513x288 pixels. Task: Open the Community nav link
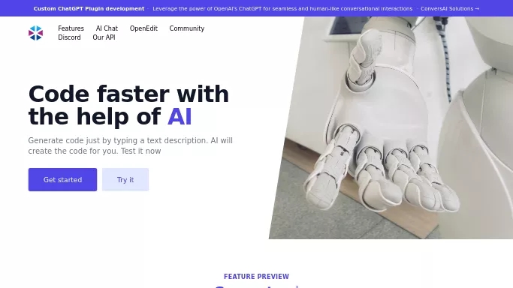[187, 28]
